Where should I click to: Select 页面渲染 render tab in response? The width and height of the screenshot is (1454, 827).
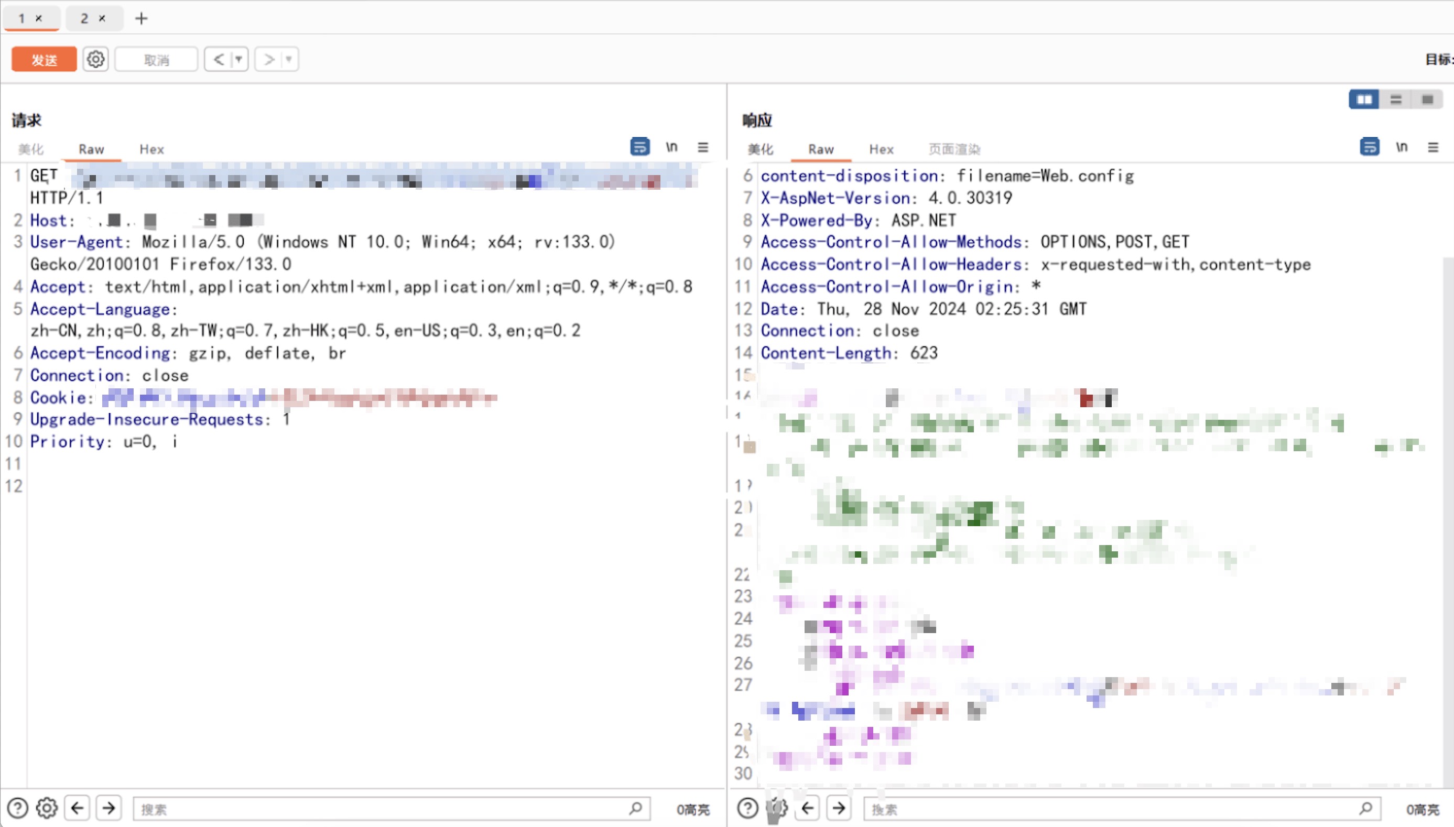pos(954,149)
